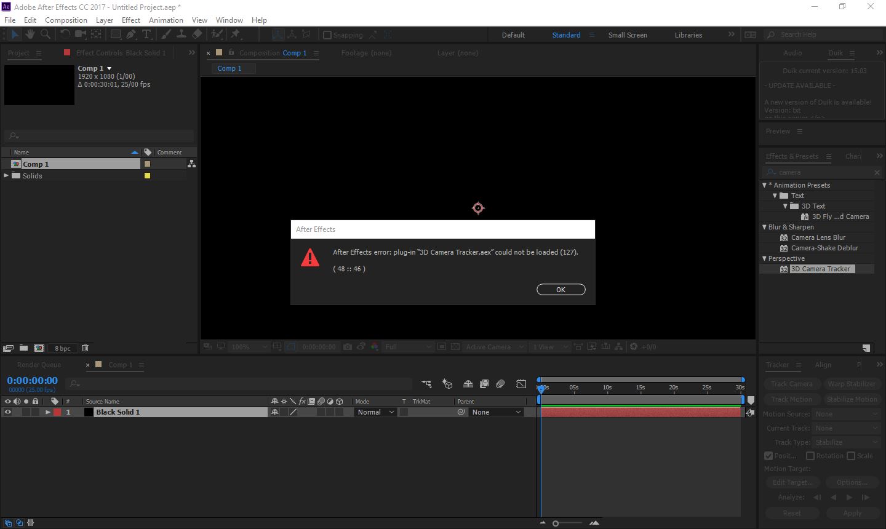Switch to Small Screen workspace
Viewport: 886px width, 529px height.
pyautogui.click(x=628, y=35)
